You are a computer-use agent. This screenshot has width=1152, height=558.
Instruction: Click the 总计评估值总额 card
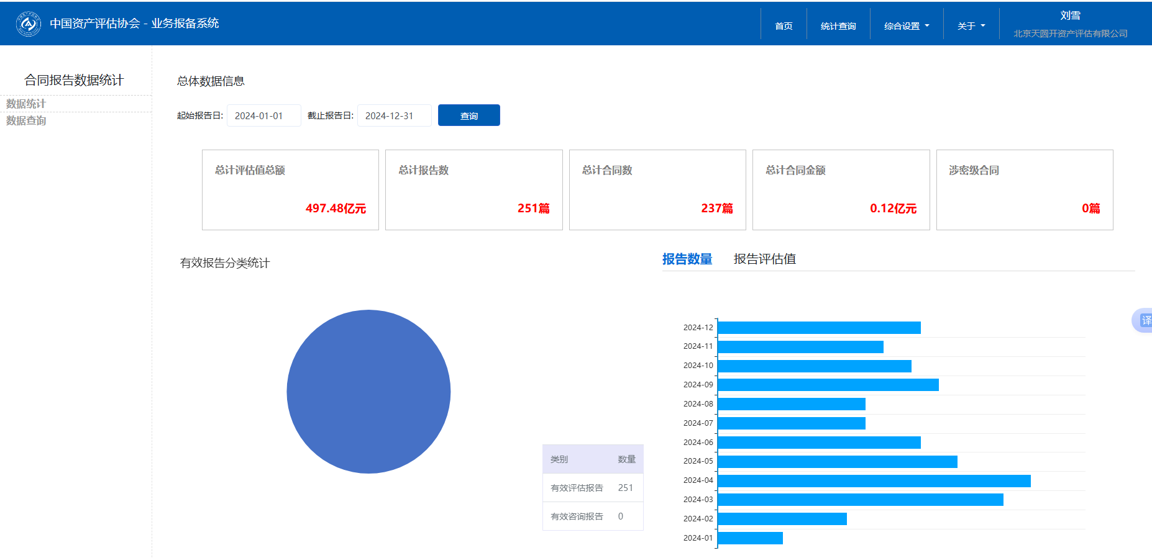click(x=290, y=190)
